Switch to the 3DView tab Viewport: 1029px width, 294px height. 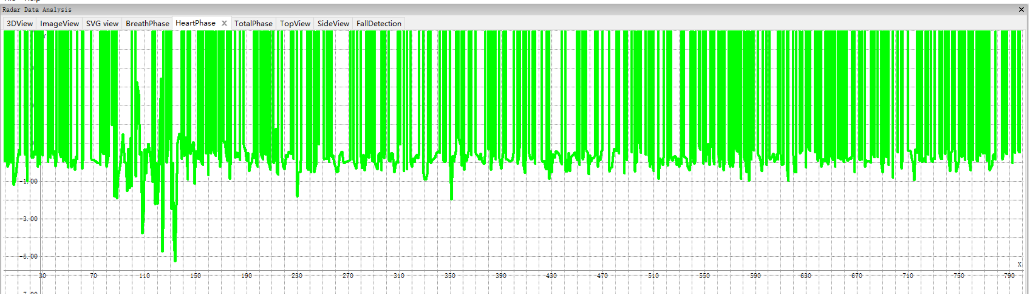coord(20,23)
